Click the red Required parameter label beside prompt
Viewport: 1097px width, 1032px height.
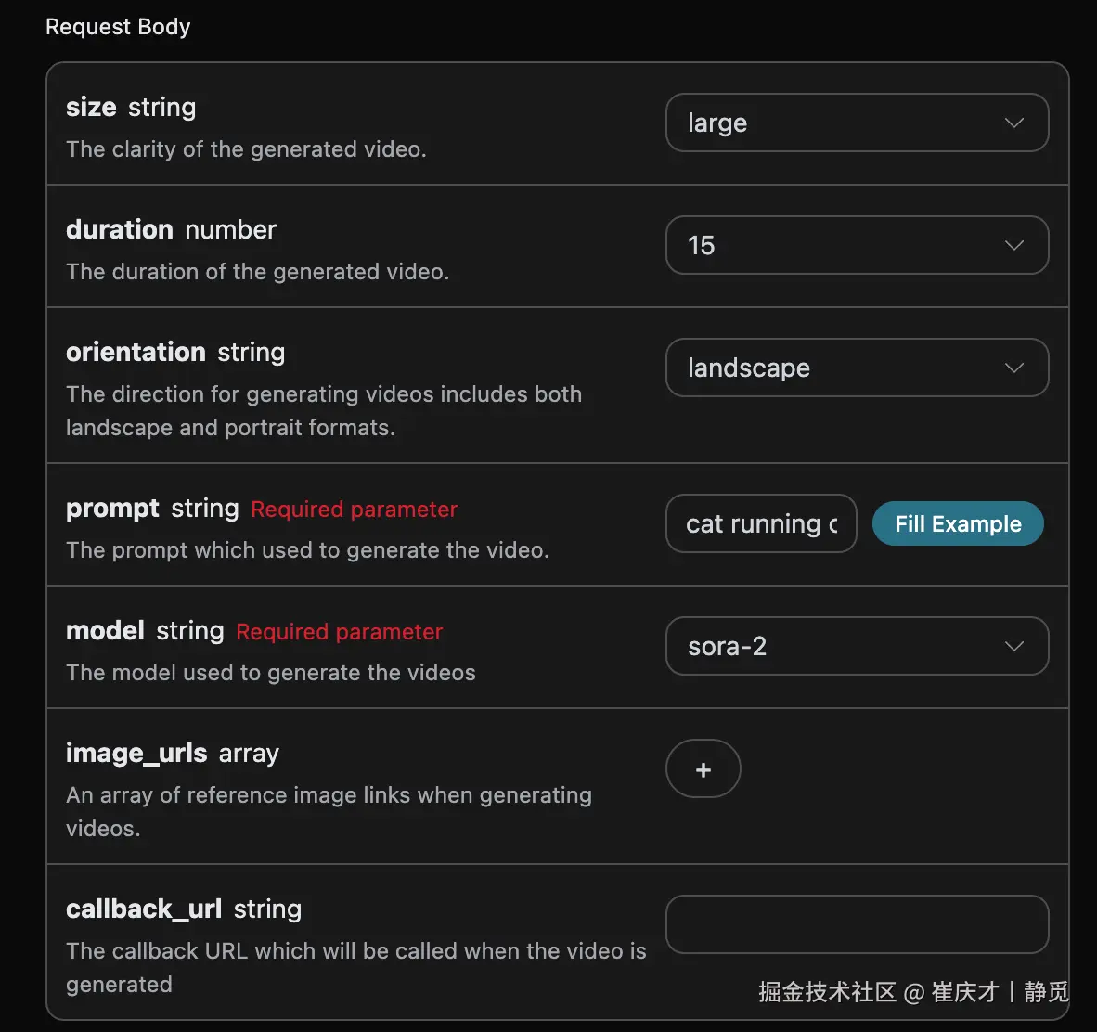point(354,510)
